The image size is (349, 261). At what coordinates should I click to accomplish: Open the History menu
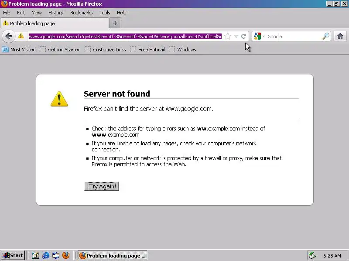pyautogui.click(x=56, y=13)
